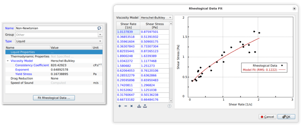Select the Drag Reduction row

coord(54,78)
